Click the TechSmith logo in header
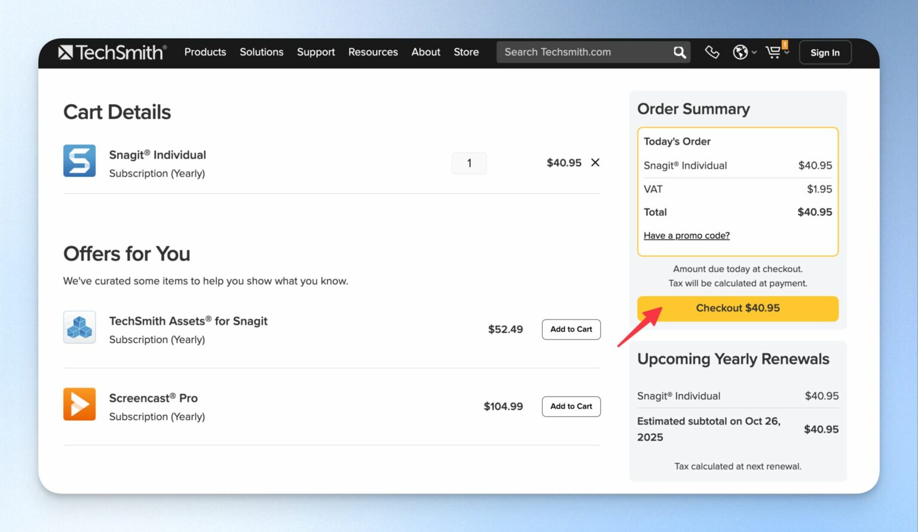The height and width of the screenshot is (532, 918). (112, 53)
